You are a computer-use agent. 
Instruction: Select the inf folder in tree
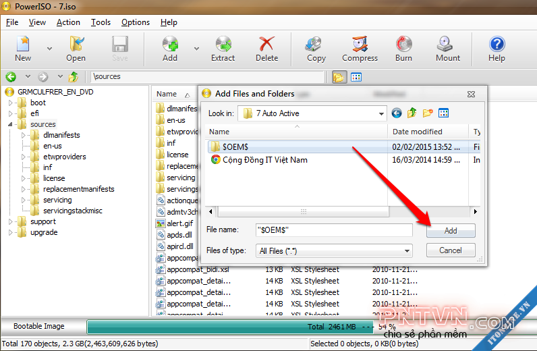point(48,167)
